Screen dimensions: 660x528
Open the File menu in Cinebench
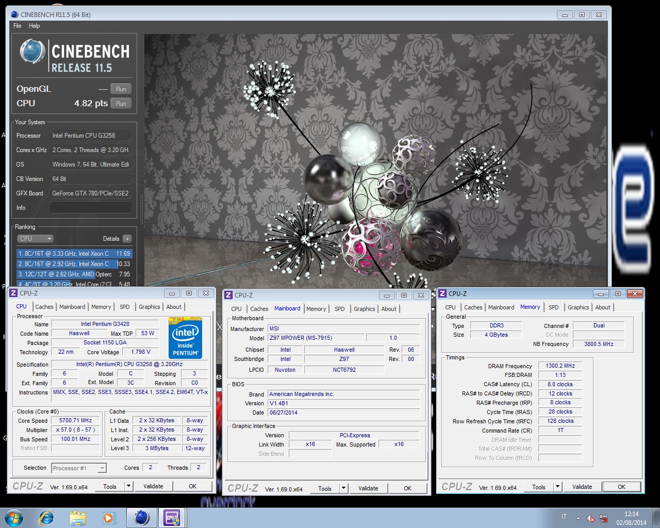(17, 26)
